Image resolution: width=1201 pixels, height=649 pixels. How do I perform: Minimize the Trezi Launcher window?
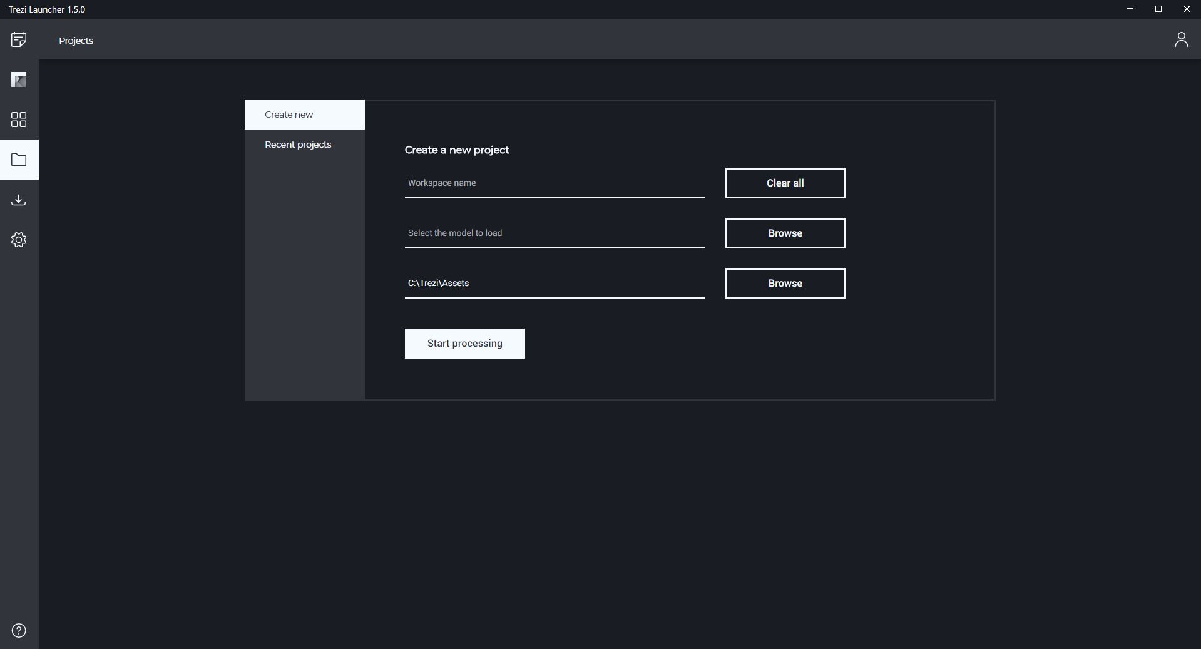(1130, 9)
